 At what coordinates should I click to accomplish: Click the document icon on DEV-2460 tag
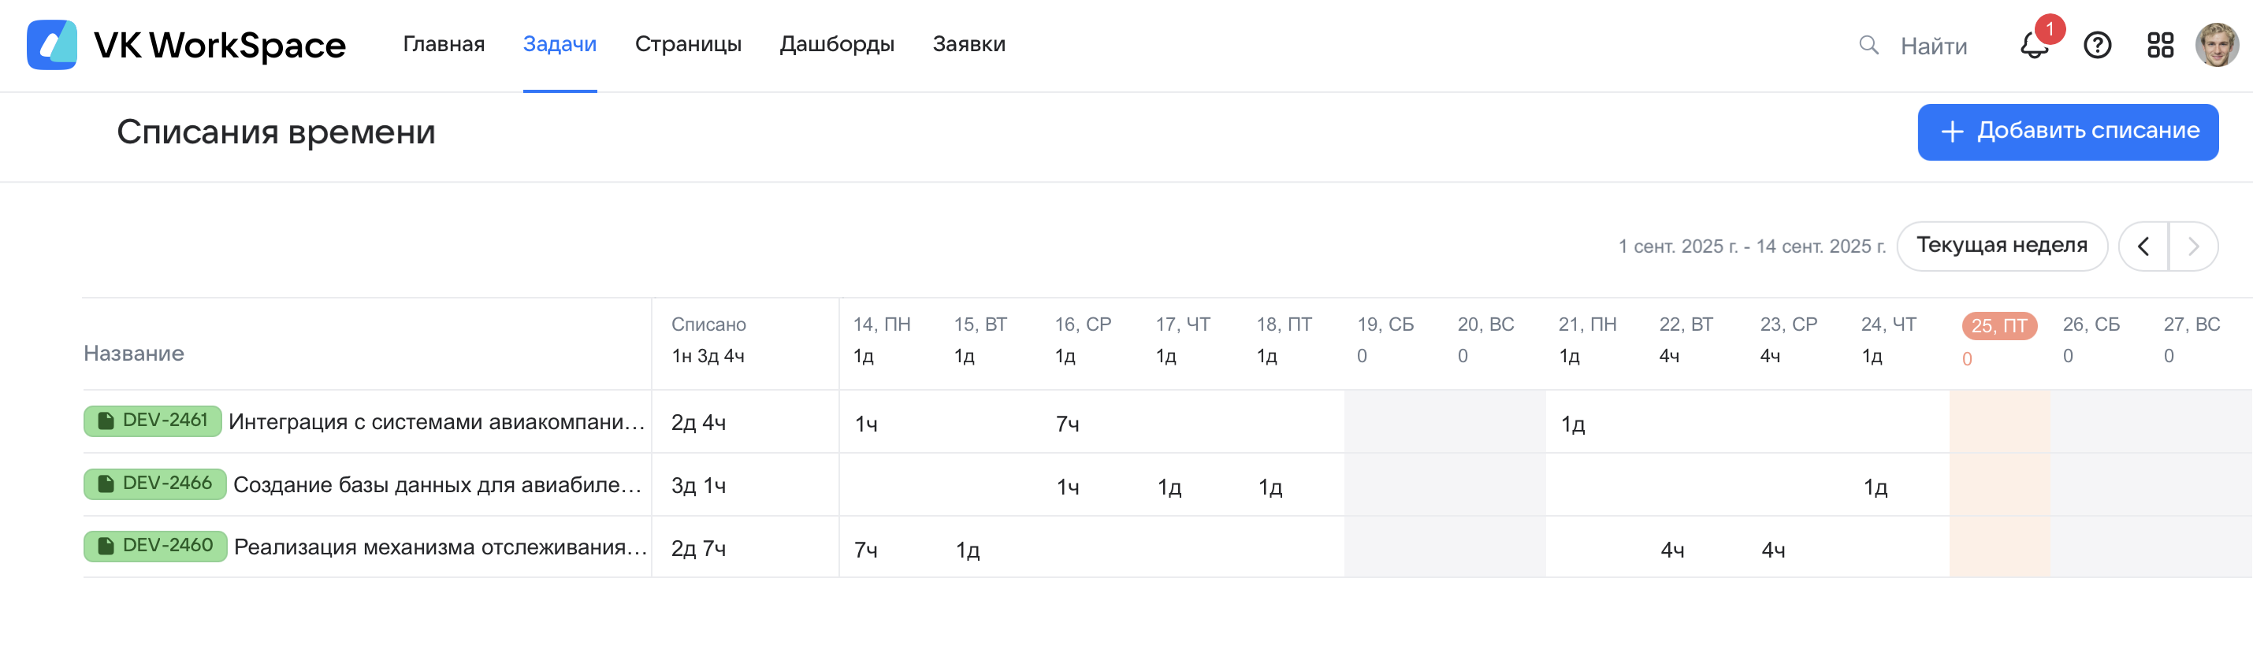pyautogui.click(x=106, y=546)
